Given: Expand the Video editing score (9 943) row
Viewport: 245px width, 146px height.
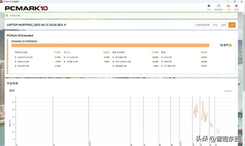Looking at the screenshot, I should (x=135, y=66).
